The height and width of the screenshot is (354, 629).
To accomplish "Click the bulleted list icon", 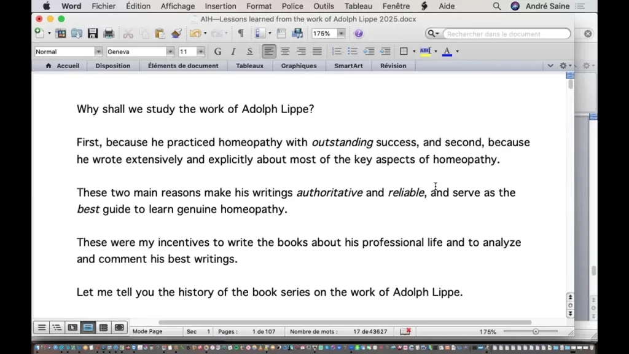I will pos(353,52).
